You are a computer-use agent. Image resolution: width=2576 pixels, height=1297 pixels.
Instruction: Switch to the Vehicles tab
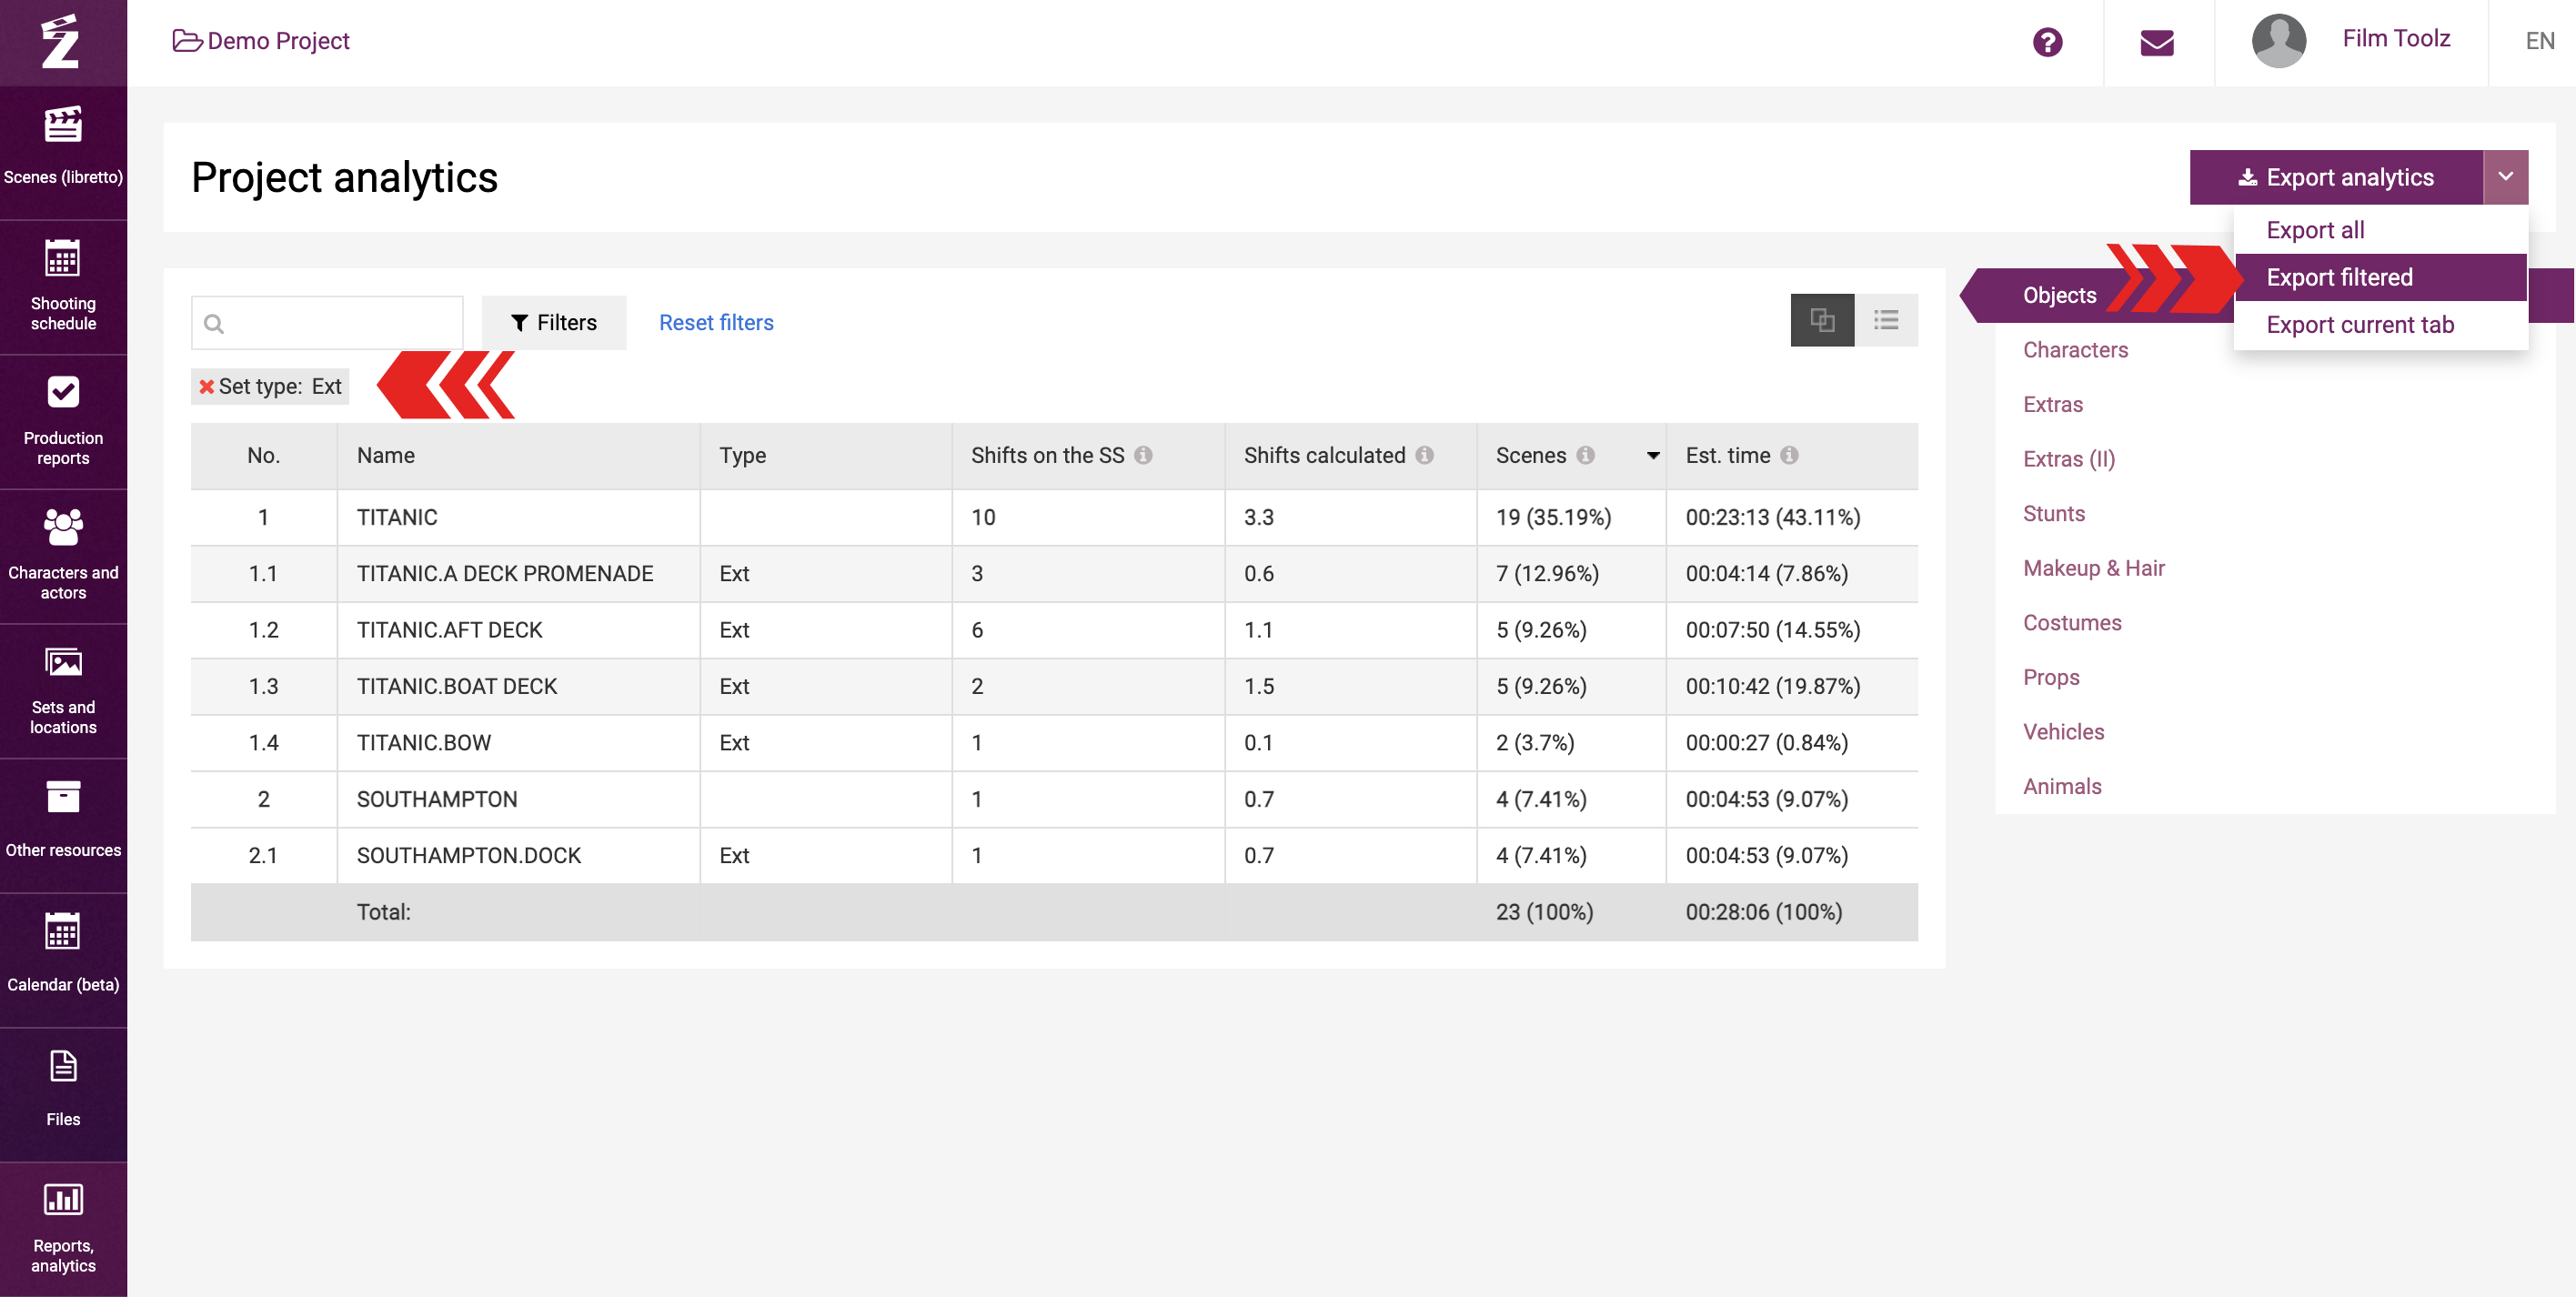(x=2063, y=731)
